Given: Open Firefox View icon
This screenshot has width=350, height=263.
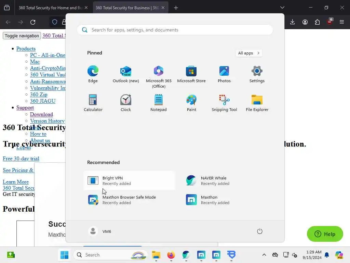Looking at the screenshot, I should click(7, 8).
